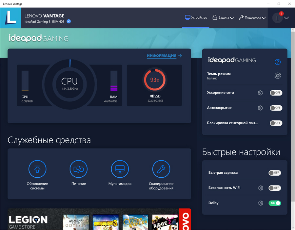295x230 pixels.
Task: Click the thermal mode fan icon
Action: coord(278,76)
